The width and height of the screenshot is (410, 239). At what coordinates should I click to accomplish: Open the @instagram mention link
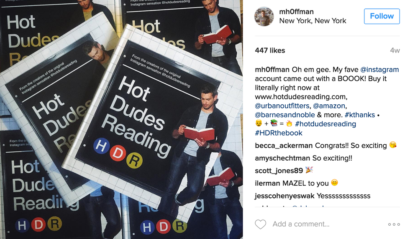pos(379,70)
